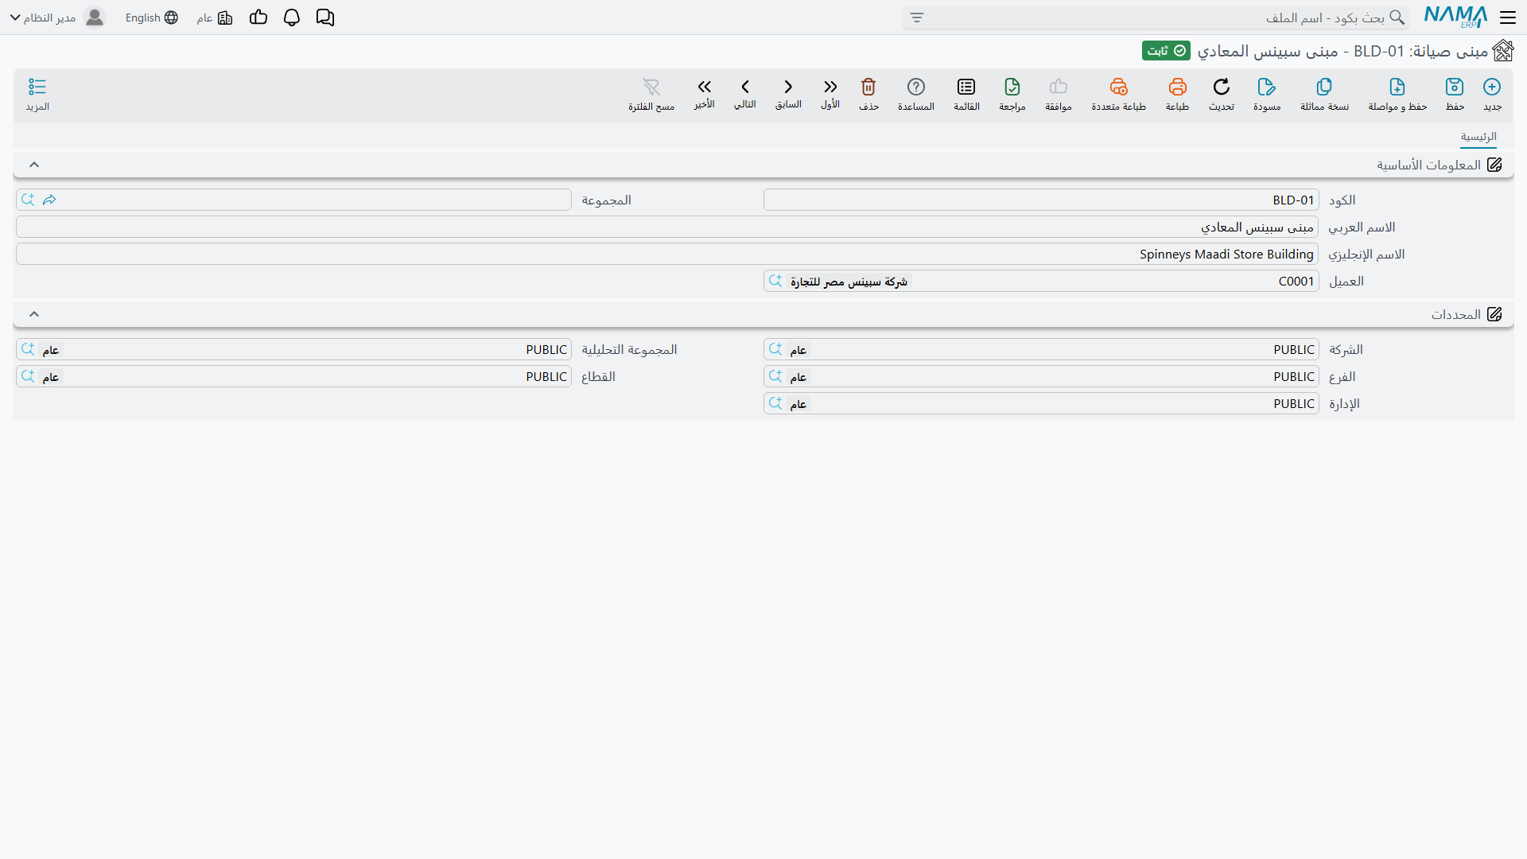Screen dimensions: 1527x859
Task: Click the edit icon beside المعلومات الأساسية
Action: (1494, 165)
